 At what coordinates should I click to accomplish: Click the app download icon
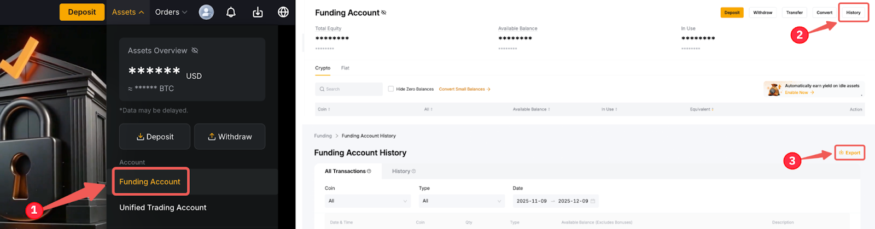[x=258, y=12]
